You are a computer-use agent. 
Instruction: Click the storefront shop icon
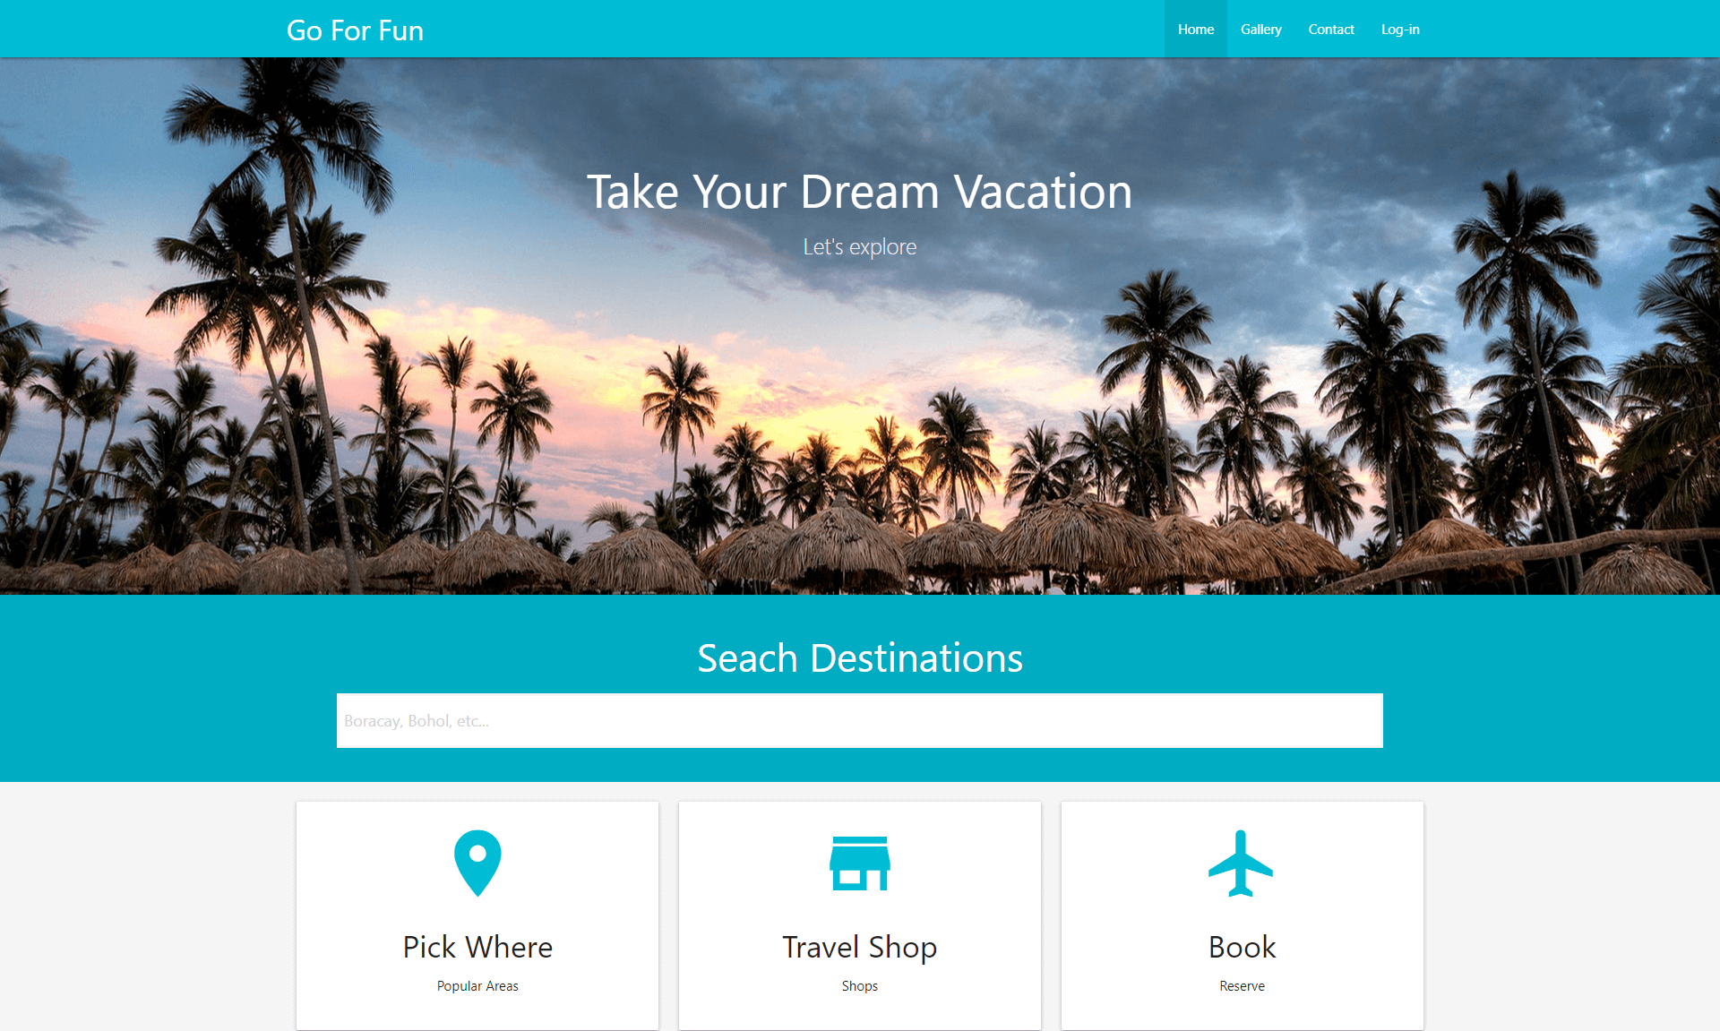point(860,863)
